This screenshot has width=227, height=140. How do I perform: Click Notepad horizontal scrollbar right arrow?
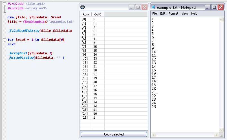pyautogui.click(x=217, y=135)
